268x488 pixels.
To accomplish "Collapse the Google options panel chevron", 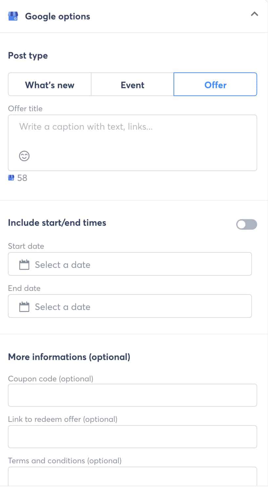I will 254,14.
